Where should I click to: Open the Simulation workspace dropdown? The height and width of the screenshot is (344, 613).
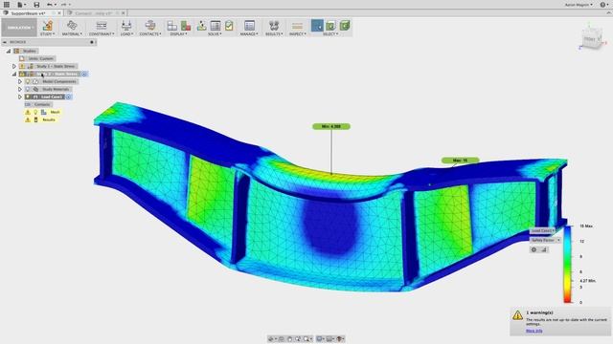(19, 28)
